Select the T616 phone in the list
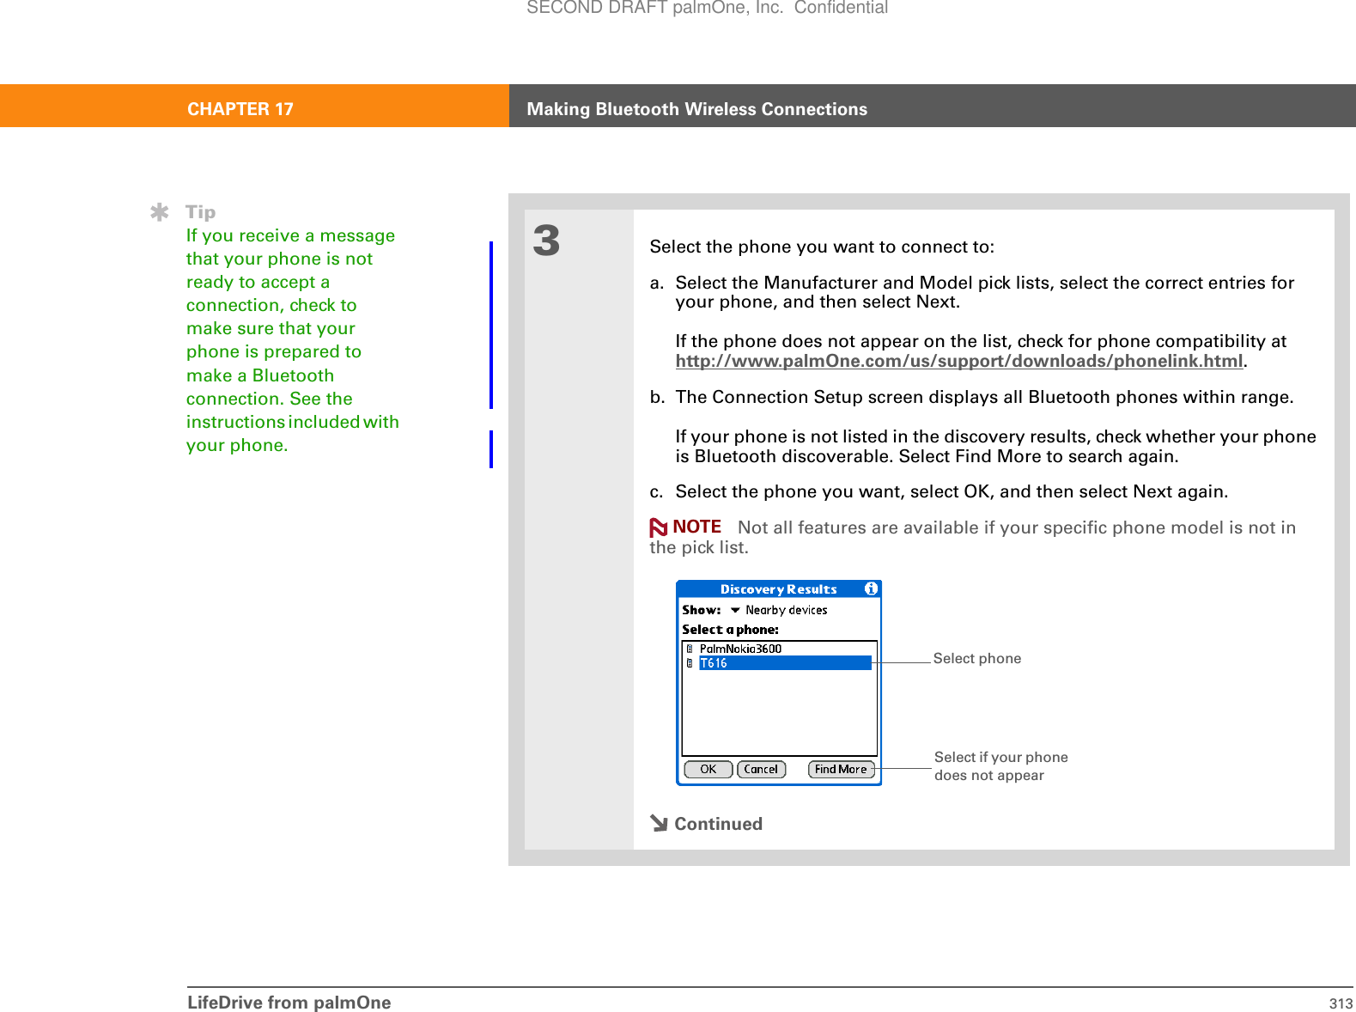 point(785,663)
